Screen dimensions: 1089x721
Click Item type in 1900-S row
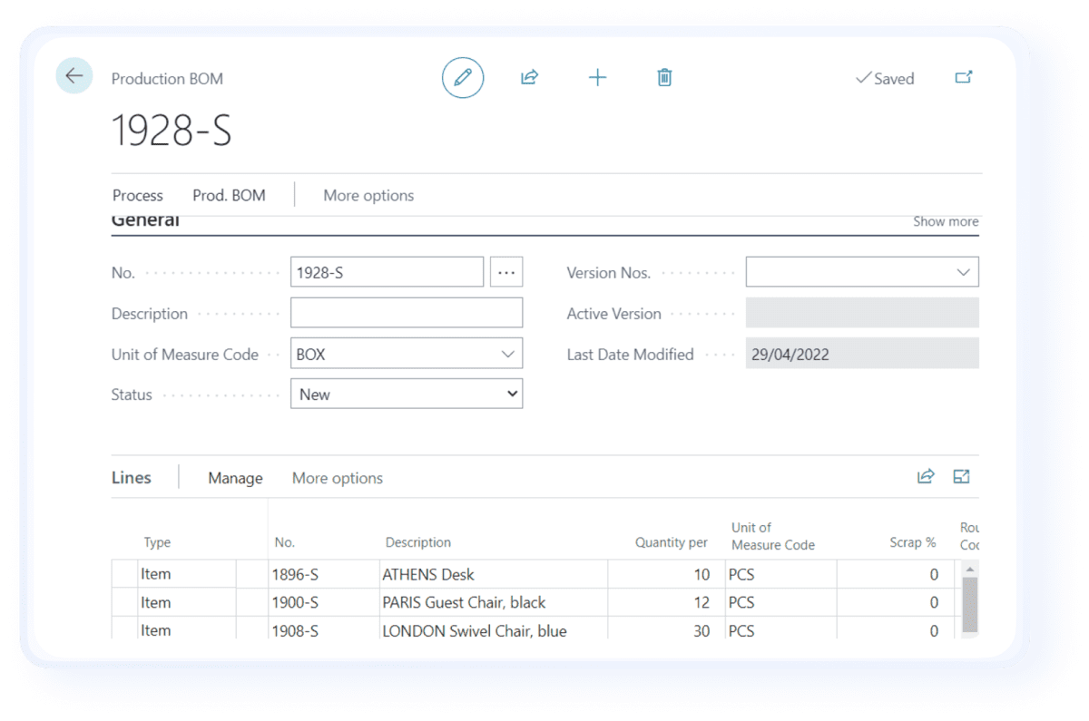pyautogui.click(x=186, y=602)
